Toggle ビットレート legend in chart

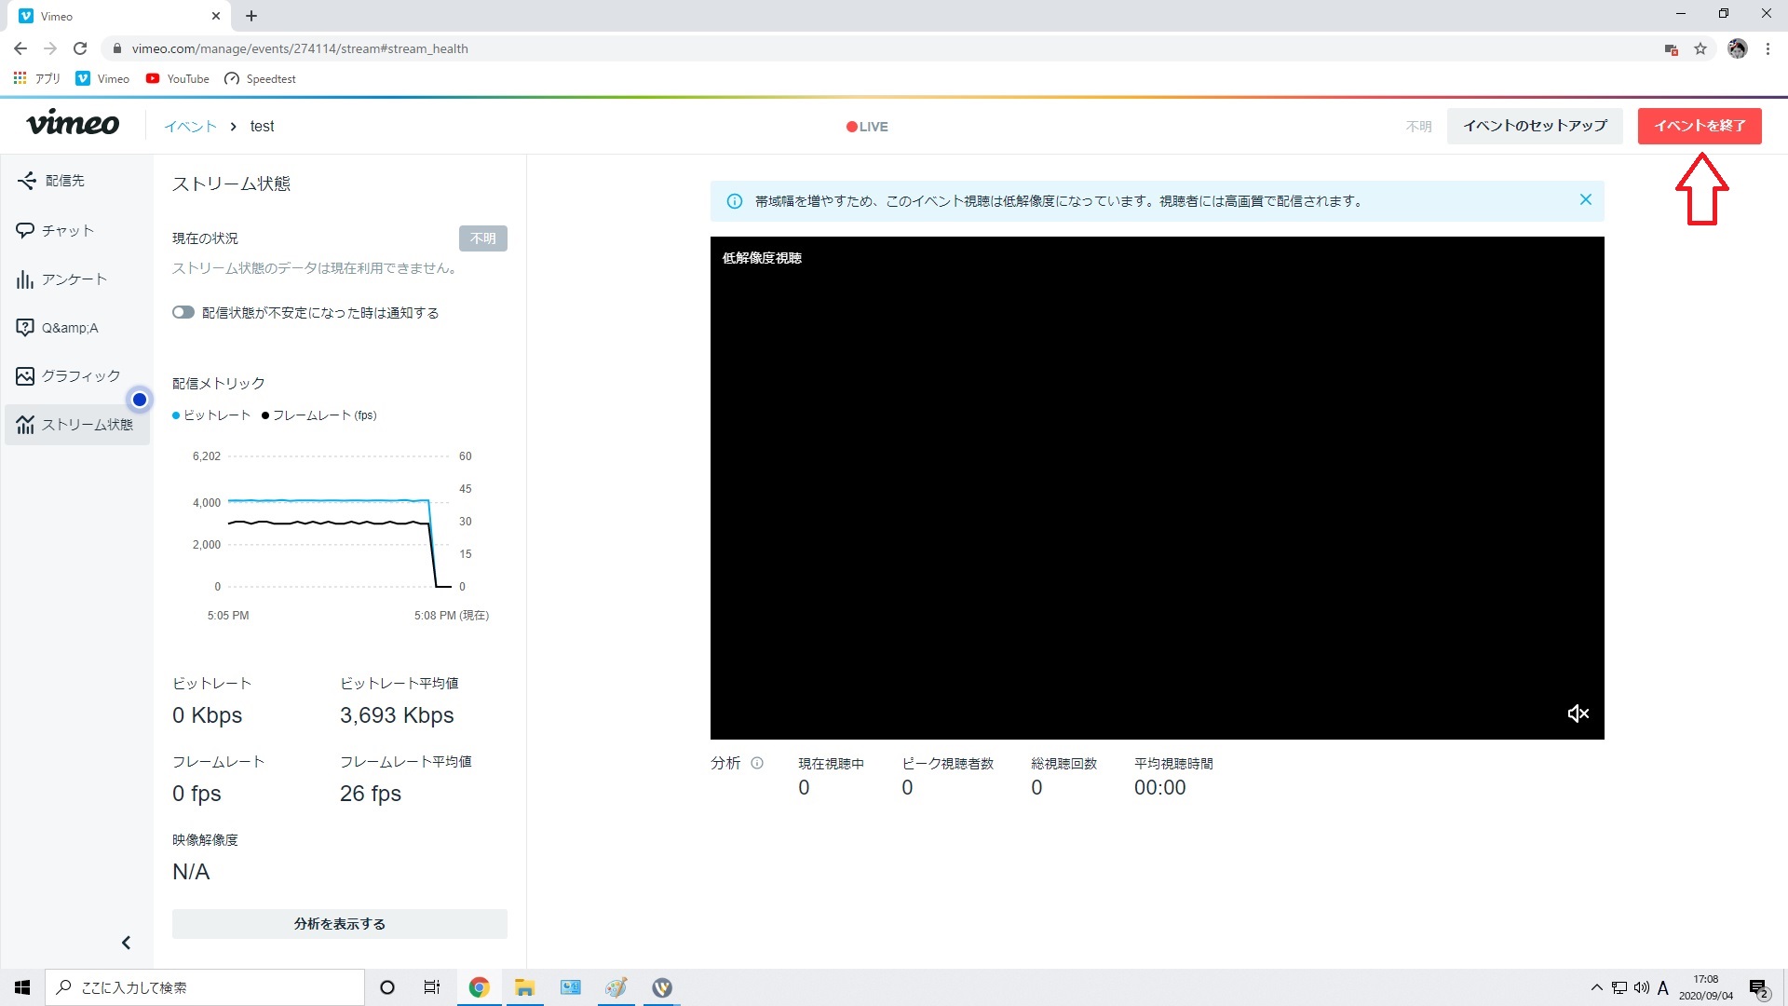coord(211,415)
